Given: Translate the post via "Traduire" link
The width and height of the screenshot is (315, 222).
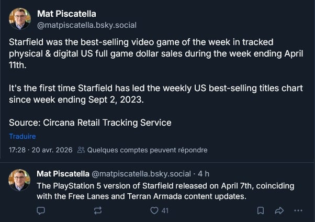Looking at the screenshot, I should coord(22,136).
